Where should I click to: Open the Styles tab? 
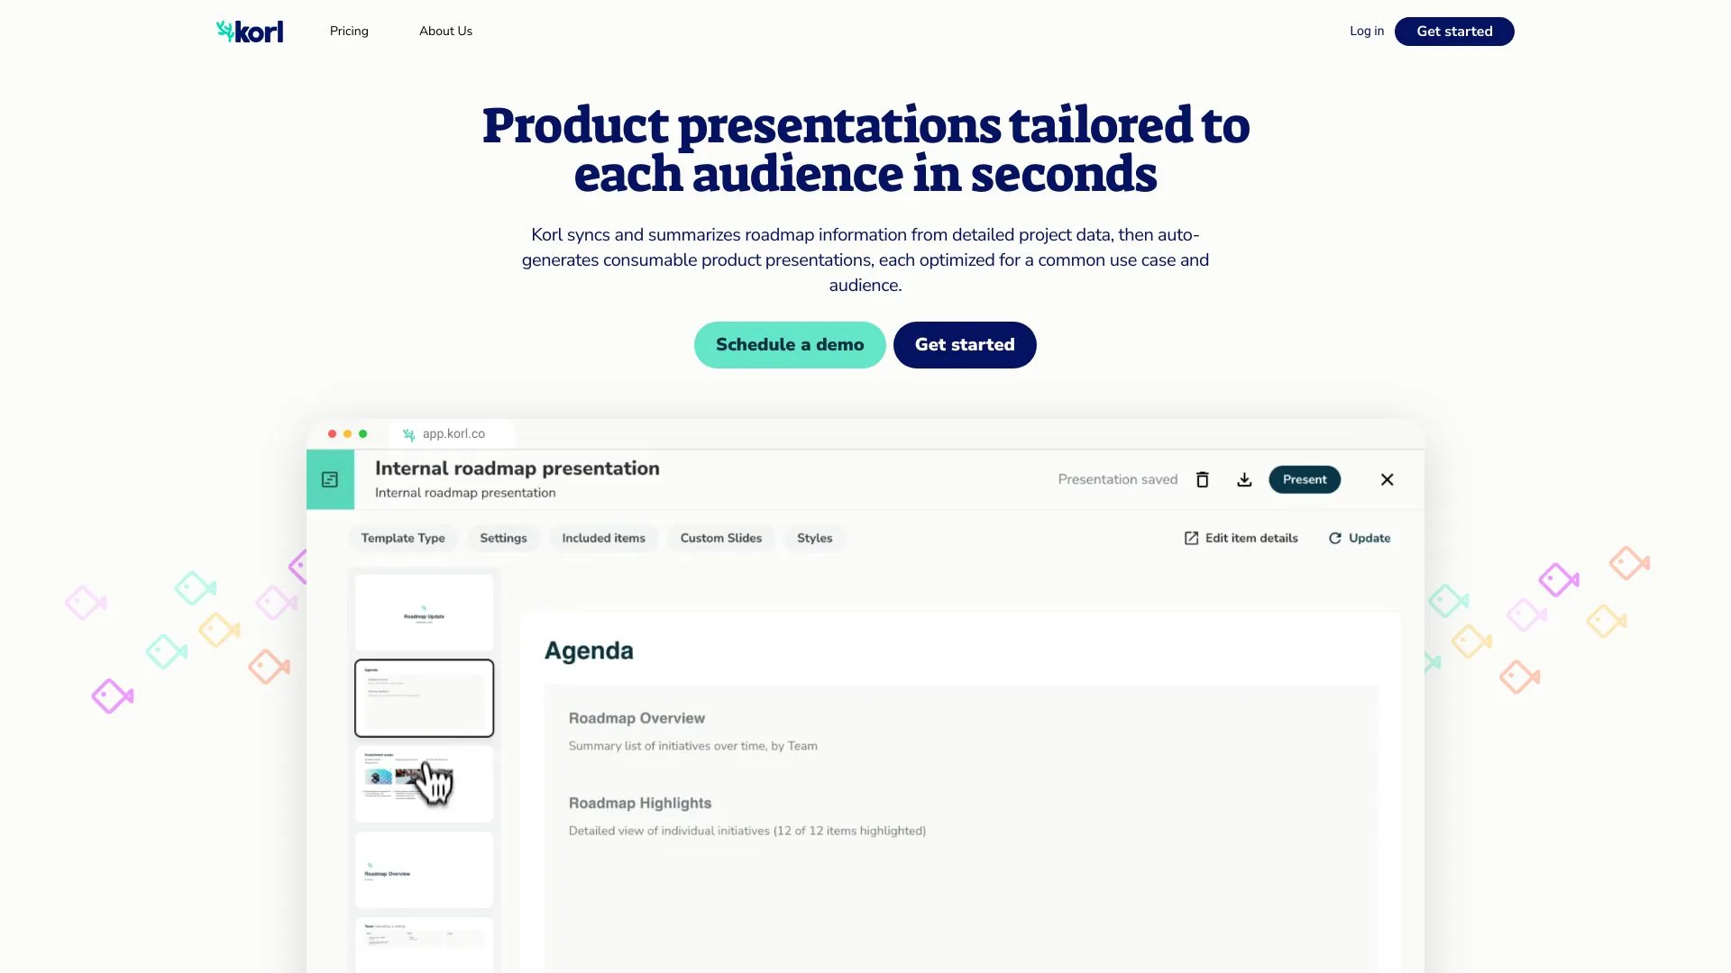(x=814, y=538)
